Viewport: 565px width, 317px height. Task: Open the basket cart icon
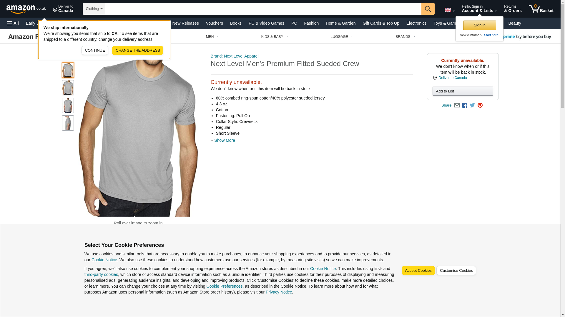[x=541, y=9]
